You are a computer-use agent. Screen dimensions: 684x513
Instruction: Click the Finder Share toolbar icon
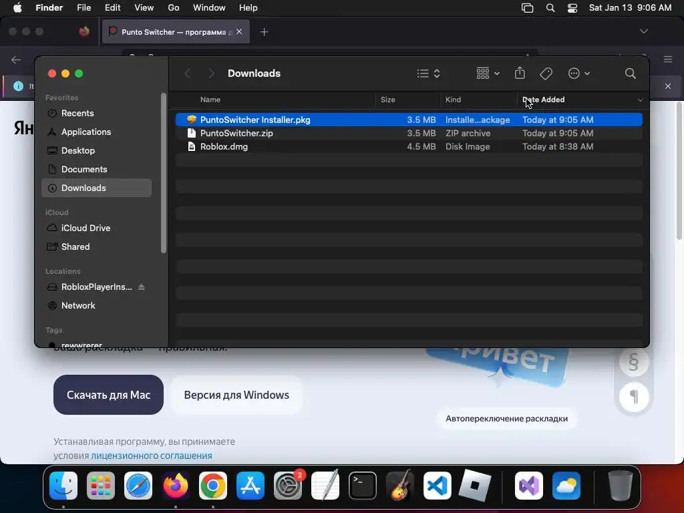tap(520, 73)
